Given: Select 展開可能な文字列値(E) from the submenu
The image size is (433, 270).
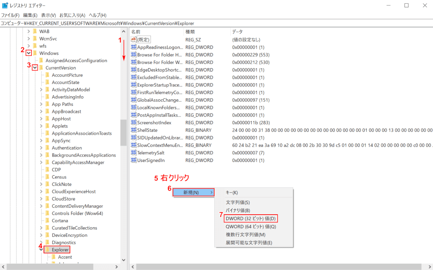Looking at the screenshot, I should 254,243.
